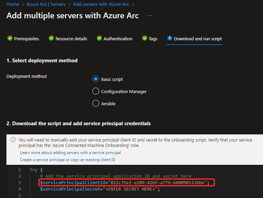This screenshot has width=263, height=198.
Task: Open the ellipsis menu beside page title
Action: pos(150,16)
